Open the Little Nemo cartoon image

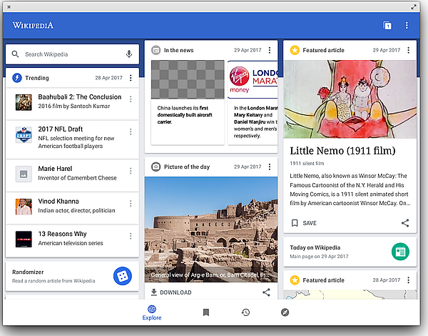tap(350, 99)
